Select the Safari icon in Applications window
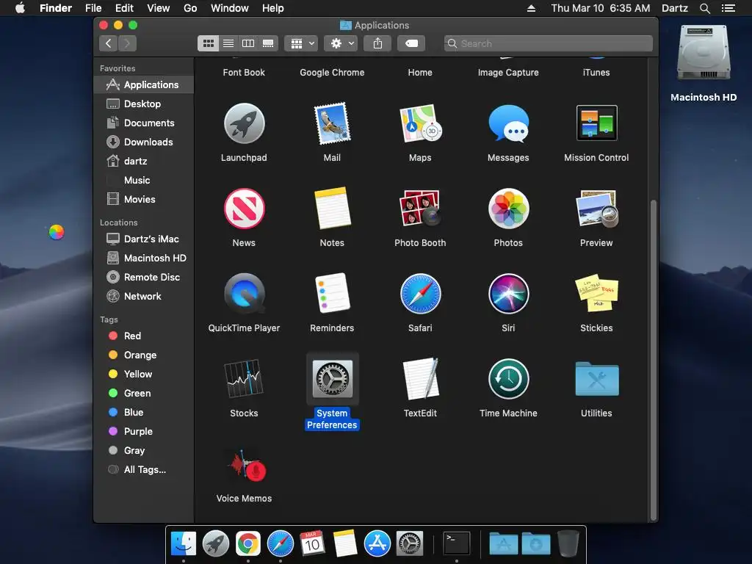 click(420, 294)
